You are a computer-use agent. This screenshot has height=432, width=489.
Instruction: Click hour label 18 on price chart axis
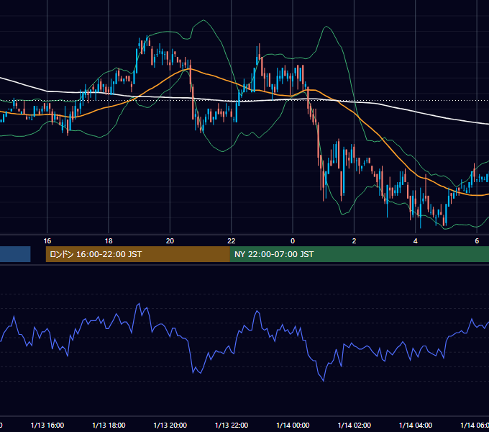point(109,241)
